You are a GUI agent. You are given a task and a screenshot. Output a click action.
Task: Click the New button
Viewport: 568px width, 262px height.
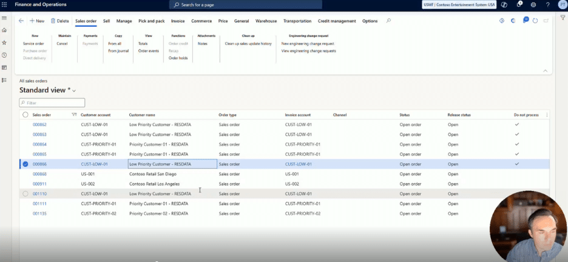pos(37,21)
